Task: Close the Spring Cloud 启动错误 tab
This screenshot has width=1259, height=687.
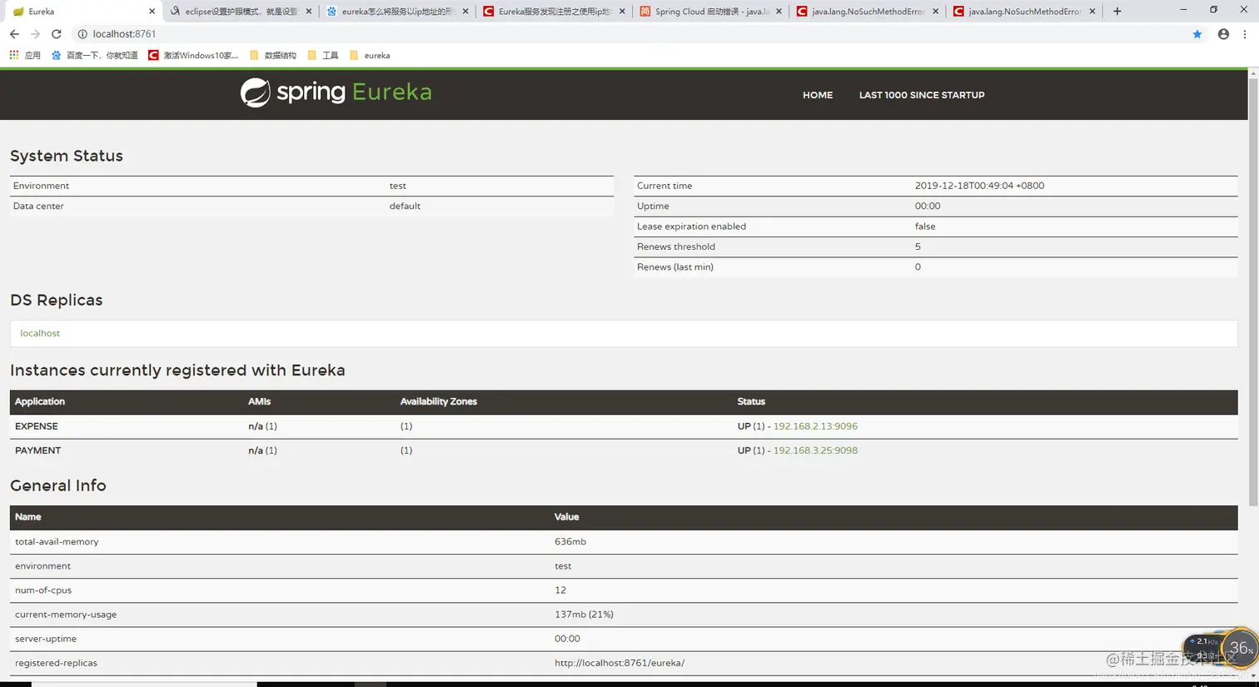Action: tap(779, 12)
